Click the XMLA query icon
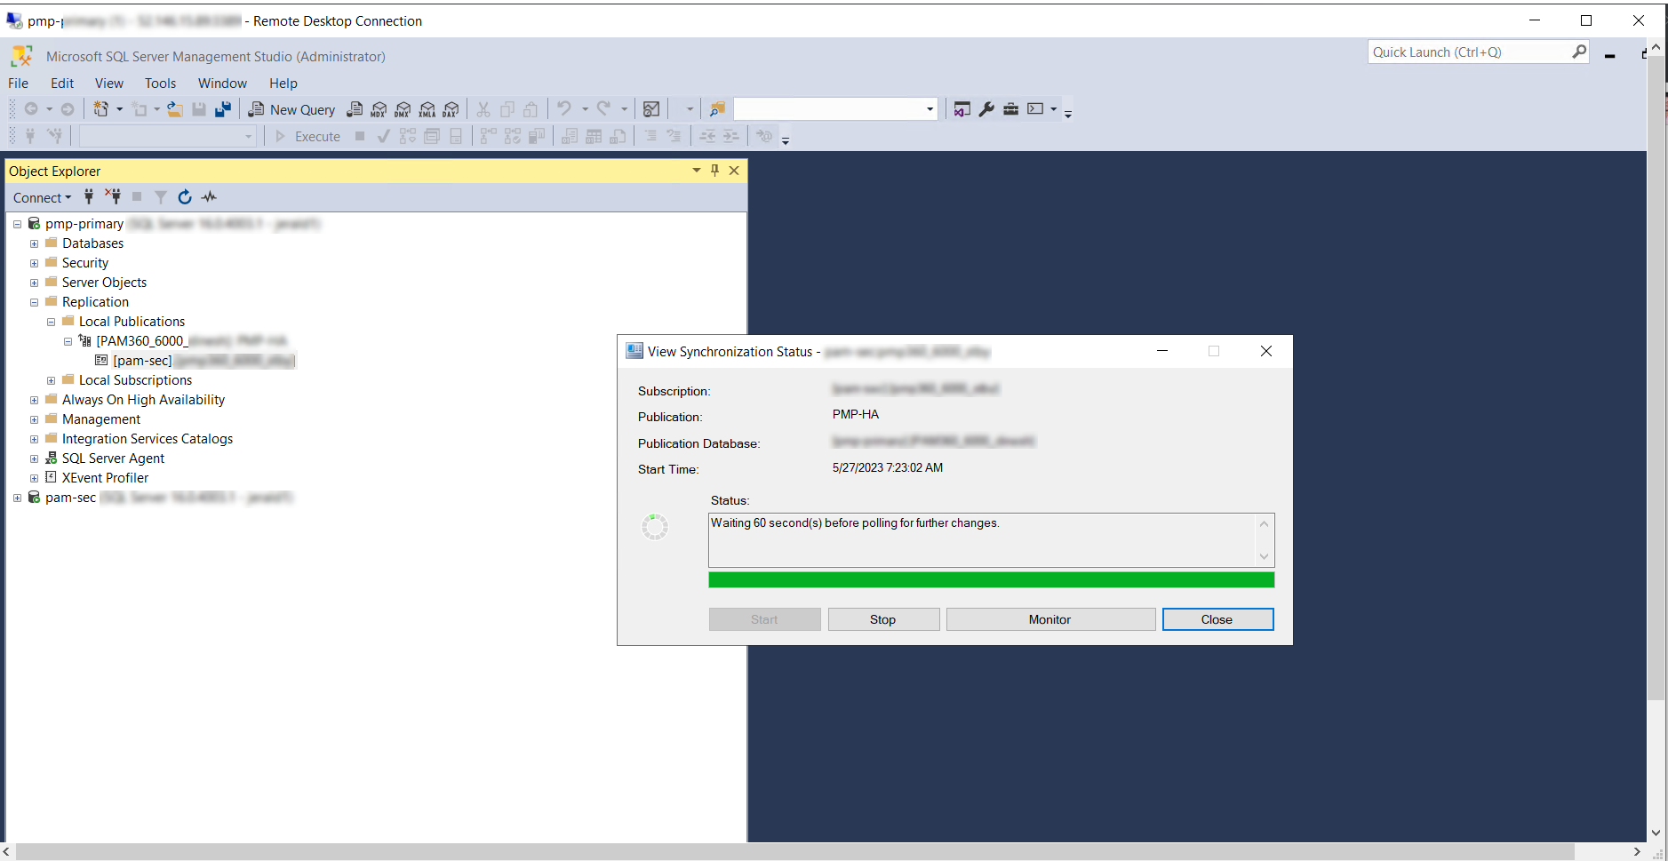This screenshot has width=1668, height=861. [427, 109]
